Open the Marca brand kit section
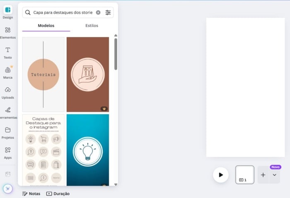 click(8, 73)
